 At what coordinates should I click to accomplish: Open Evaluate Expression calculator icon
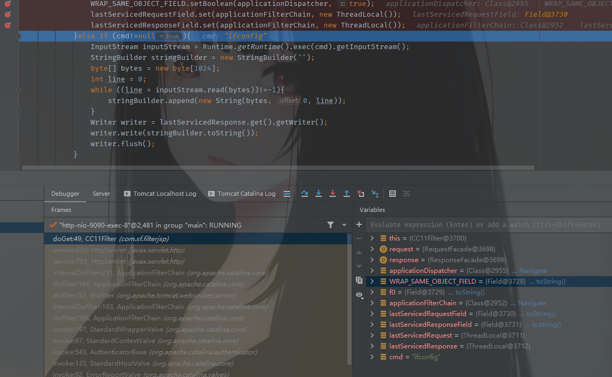tap(393, 194)
